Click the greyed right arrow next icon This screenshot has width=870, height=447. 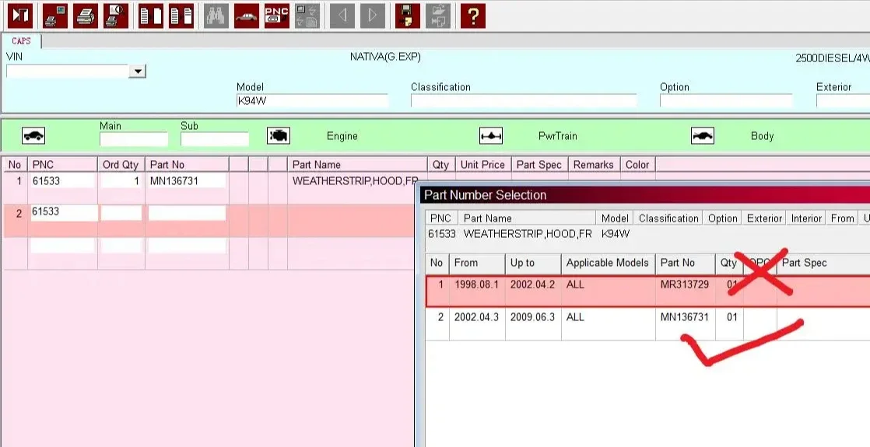coord(372,16)
